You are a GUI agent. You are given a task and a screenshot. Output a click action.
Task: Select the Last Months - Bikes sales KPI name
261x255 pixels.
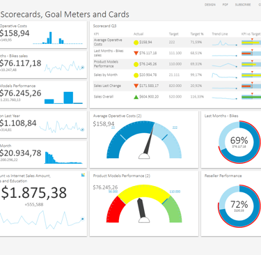pyautogui.click(x=109, y=53)
